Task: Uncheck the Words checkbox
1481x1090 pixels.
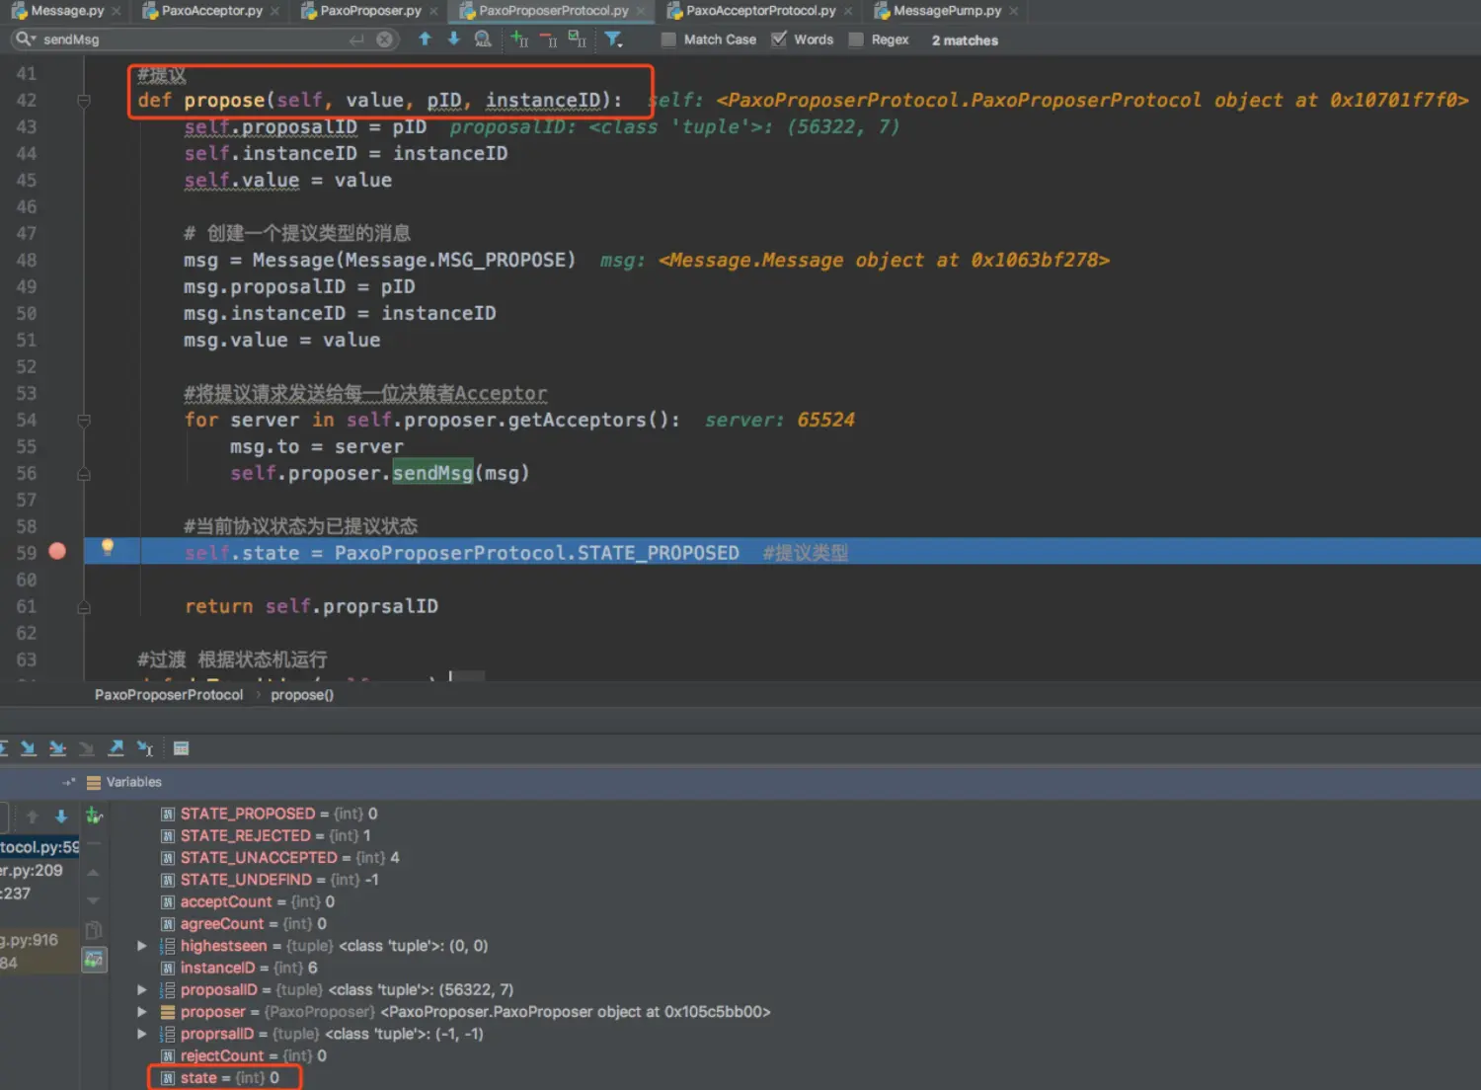Action: (x=779, y=39)
